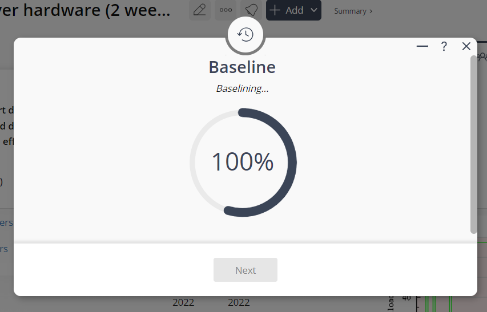Viewport: 487px width, 312px height.
Task: Click the Next button
Action: [245, 270]
